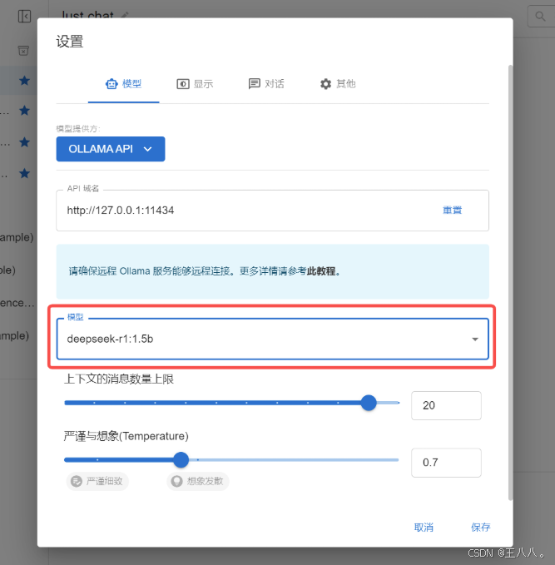Click the Temperature value field 0.7
The width and height of the screenshot is (555, 565).
coord(446,463)
